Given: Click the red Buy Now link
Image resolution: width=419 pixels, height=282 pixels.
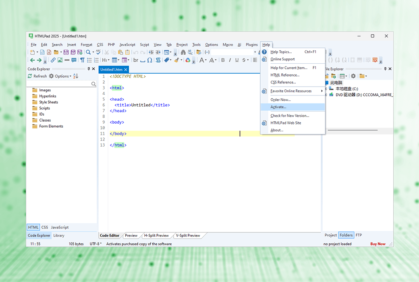Looking at the screenshot, I should pos(378,244).
